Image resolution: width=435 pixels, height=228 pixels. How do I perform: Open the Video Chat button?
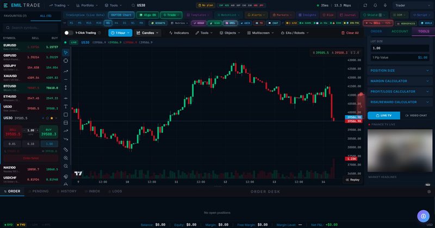coord(416,116)
